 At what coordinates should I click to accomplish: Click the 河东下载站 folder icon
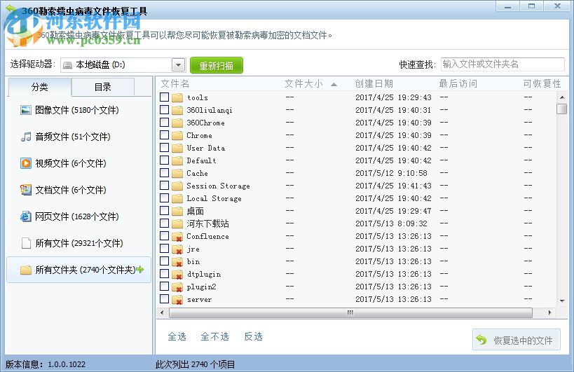[177, 223]
